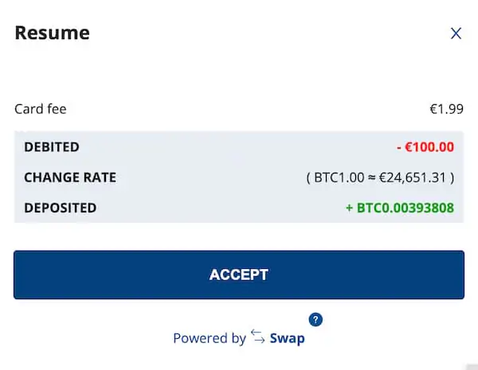Viewport: 478px width, 370px height.
Task: Select the red €100.00 debited amount
Action: (x=429, y=147)
